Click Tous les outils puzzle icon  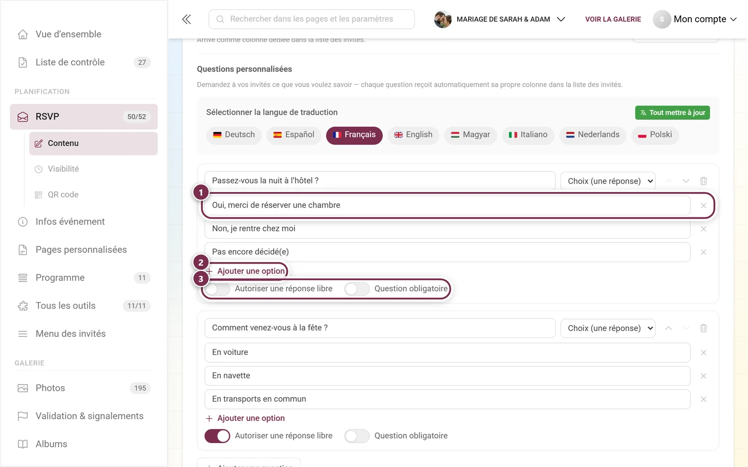(x=23, y=306)
